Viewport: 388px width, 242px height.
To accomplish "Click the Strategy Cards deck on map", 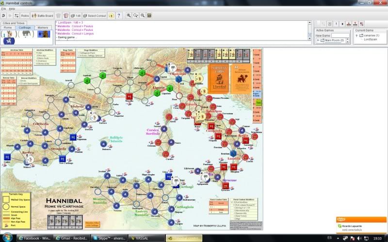I will pyautogui.click(x=218, y=79).
